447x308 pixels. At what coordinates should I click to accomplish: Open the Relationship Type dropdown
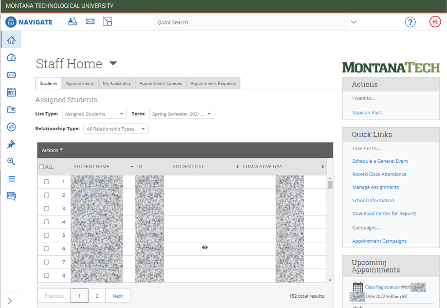point(116,129)
